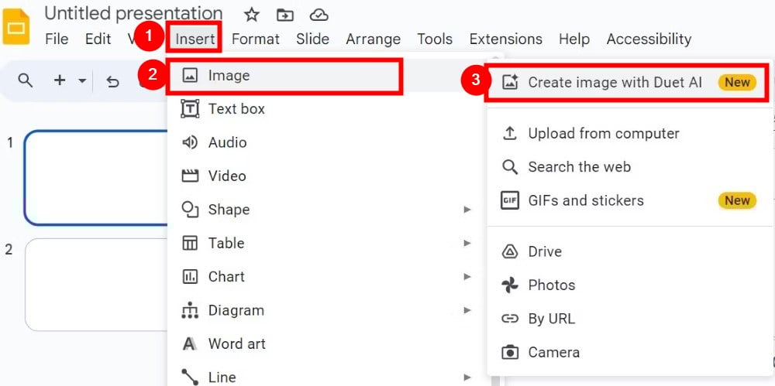Expand Shape submenu arrow
Screen dimensions: 775x386
[467, 210]
